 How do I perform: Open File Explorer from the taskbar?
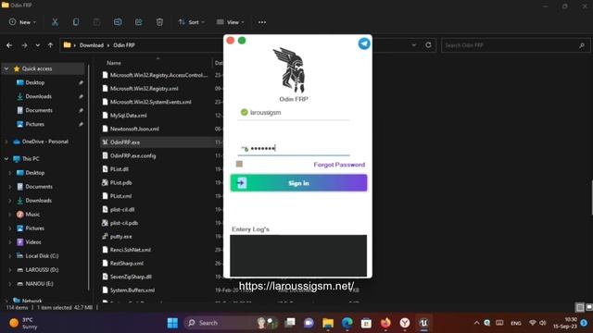pyautogui.click(x=328, y=323)
